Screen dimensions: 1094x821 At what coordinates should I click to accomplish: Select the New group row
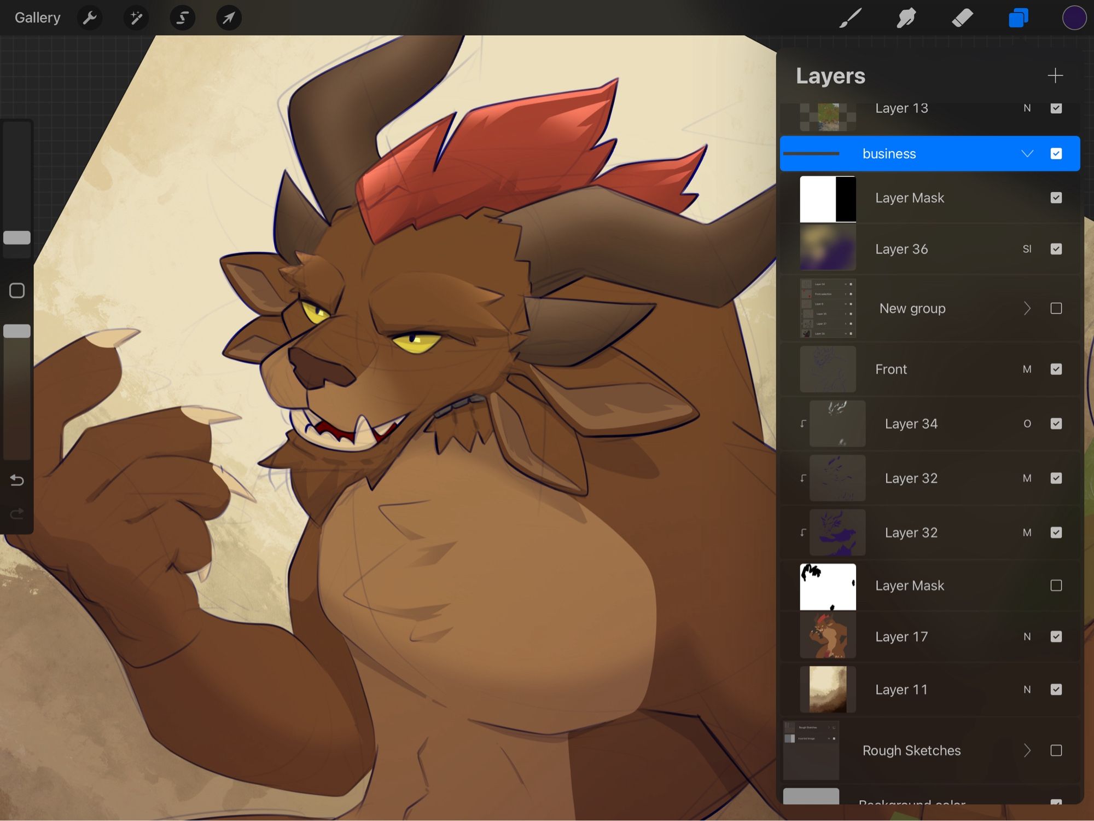click(930, 309)
